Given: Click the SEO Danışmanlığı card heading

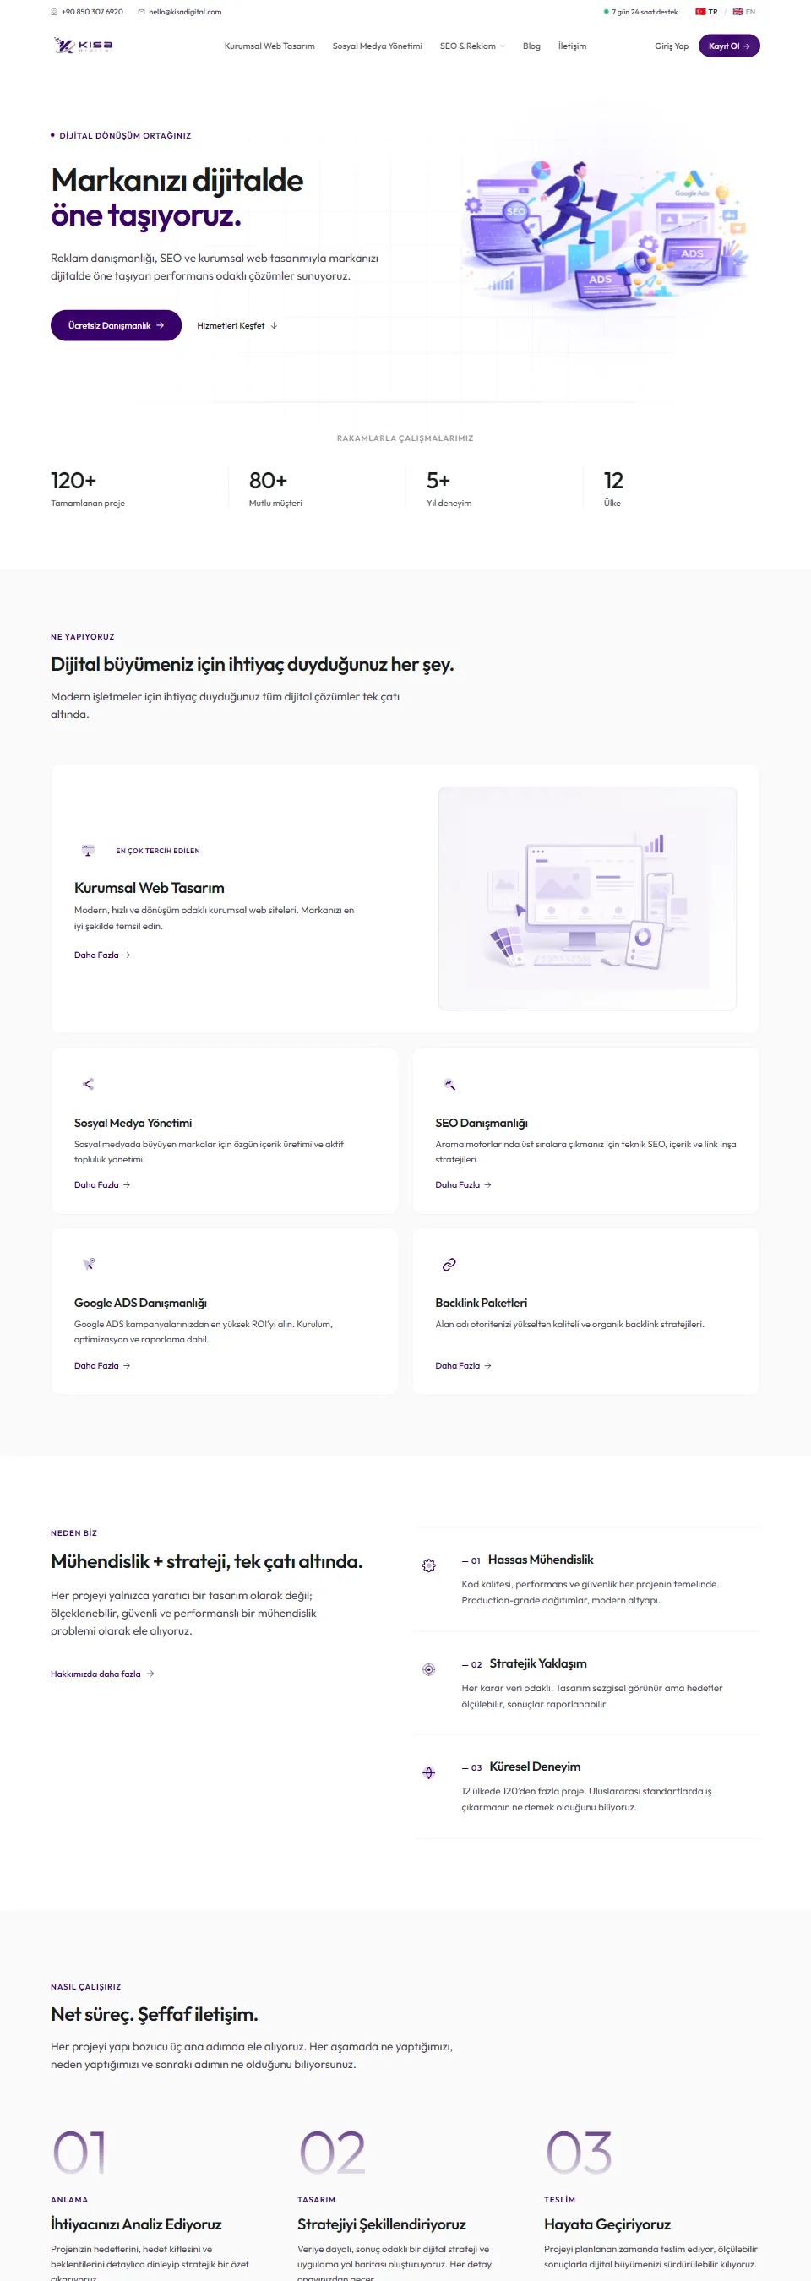Looking at the screenshot, I should coord(481,1123).
